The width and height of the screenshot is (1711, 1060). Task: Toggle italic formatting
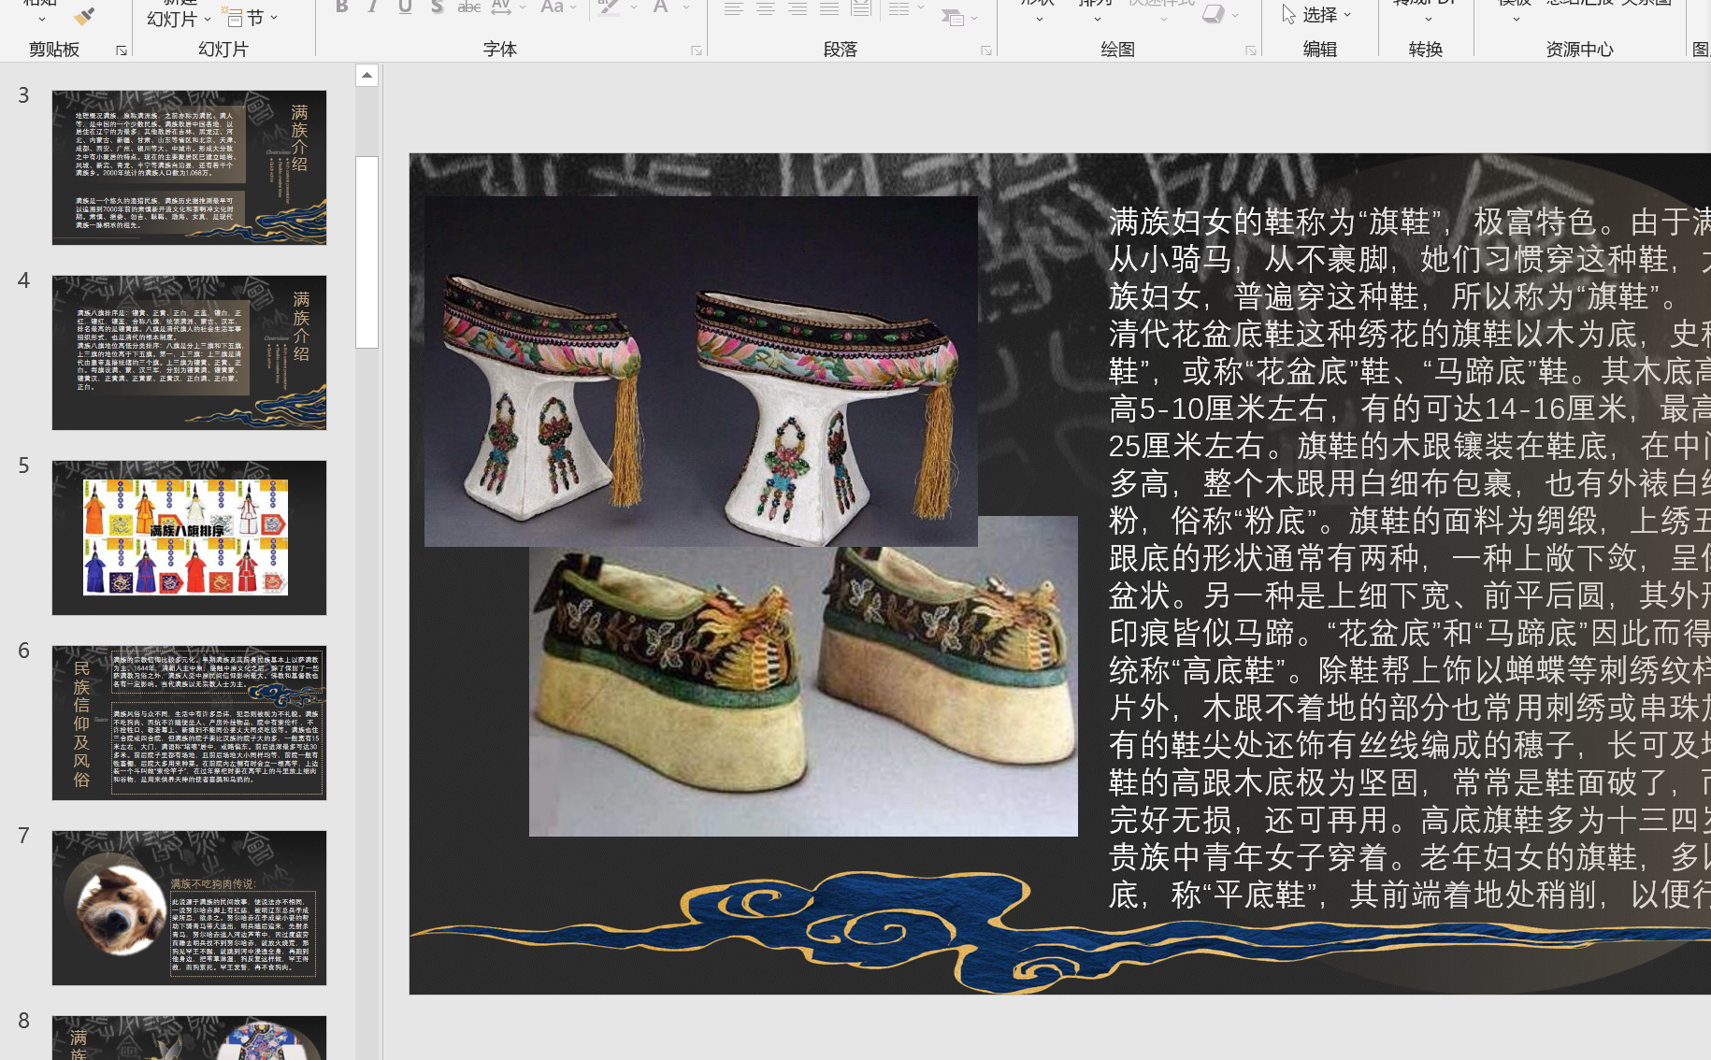pos(373,7)
